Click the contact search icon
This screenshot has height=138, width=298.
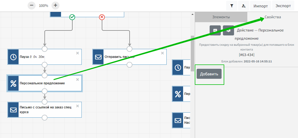pos(244,6)
